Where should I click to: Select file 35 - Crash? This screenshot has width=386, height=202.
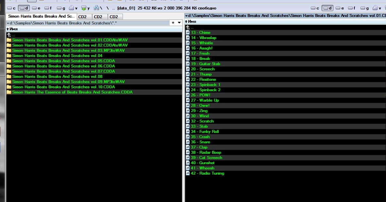click(x=200, y=137)
